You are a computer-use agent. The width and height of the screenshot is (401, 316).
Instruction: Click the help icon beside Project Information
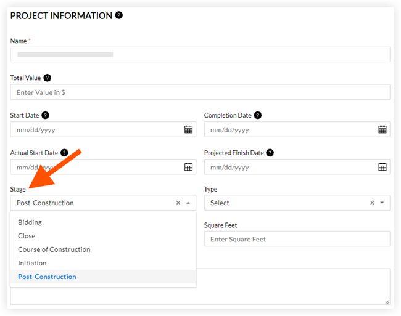coord(119,15)
